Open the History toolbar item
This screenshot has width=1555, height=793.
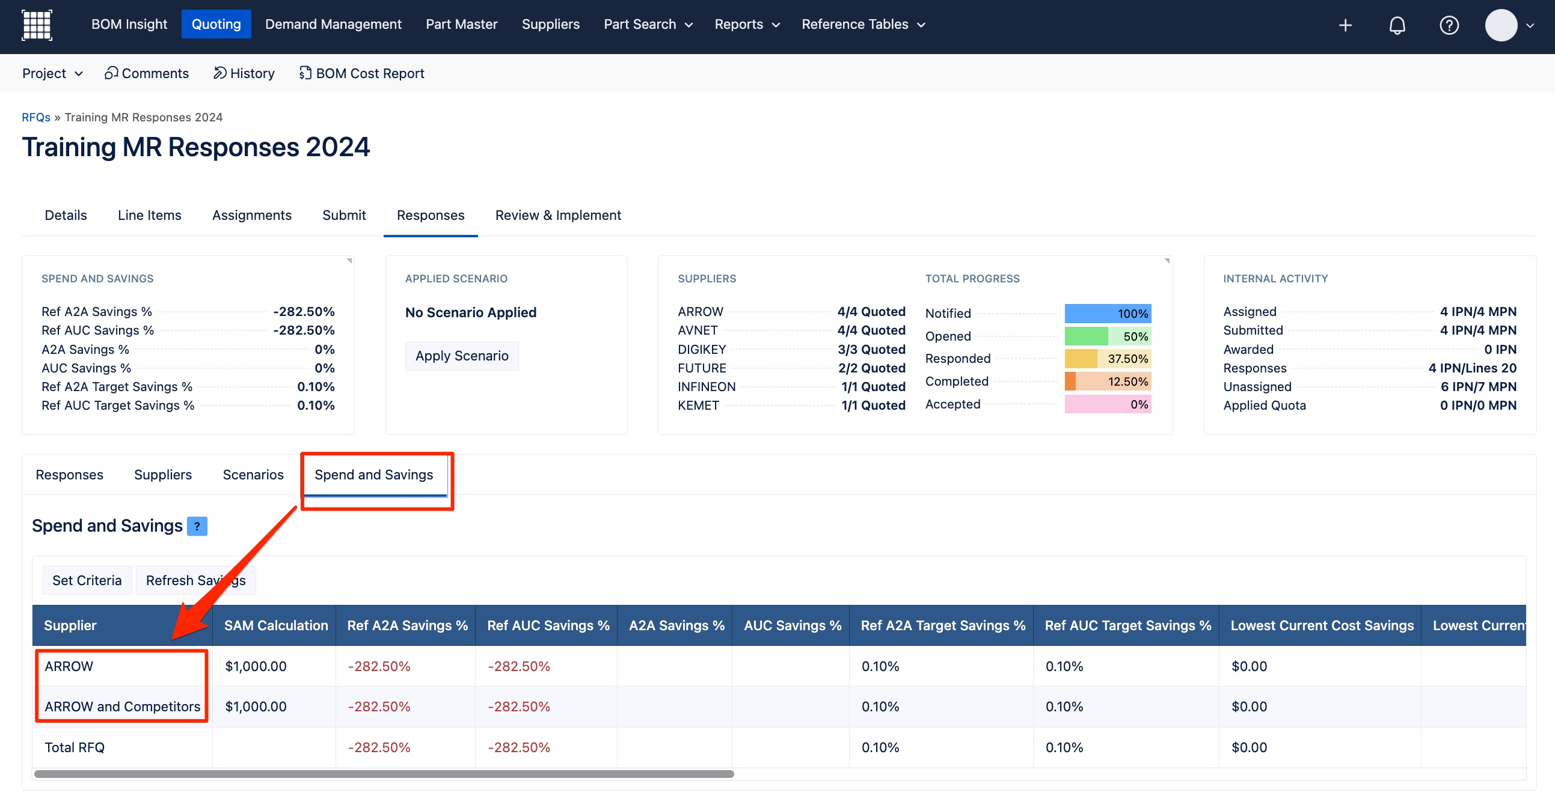(x=244, y=73)
